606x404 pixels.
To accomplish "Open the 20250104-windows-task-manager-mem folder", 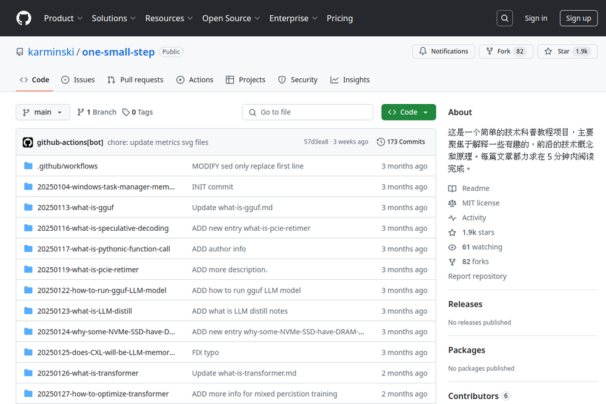I will [x=106, y=187].
